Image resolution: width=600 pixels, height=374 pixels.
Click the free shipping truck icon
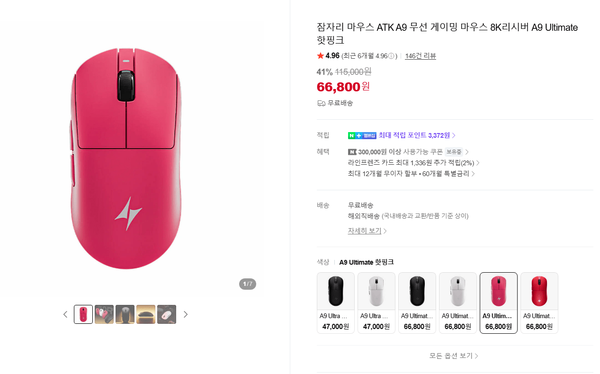321,103
